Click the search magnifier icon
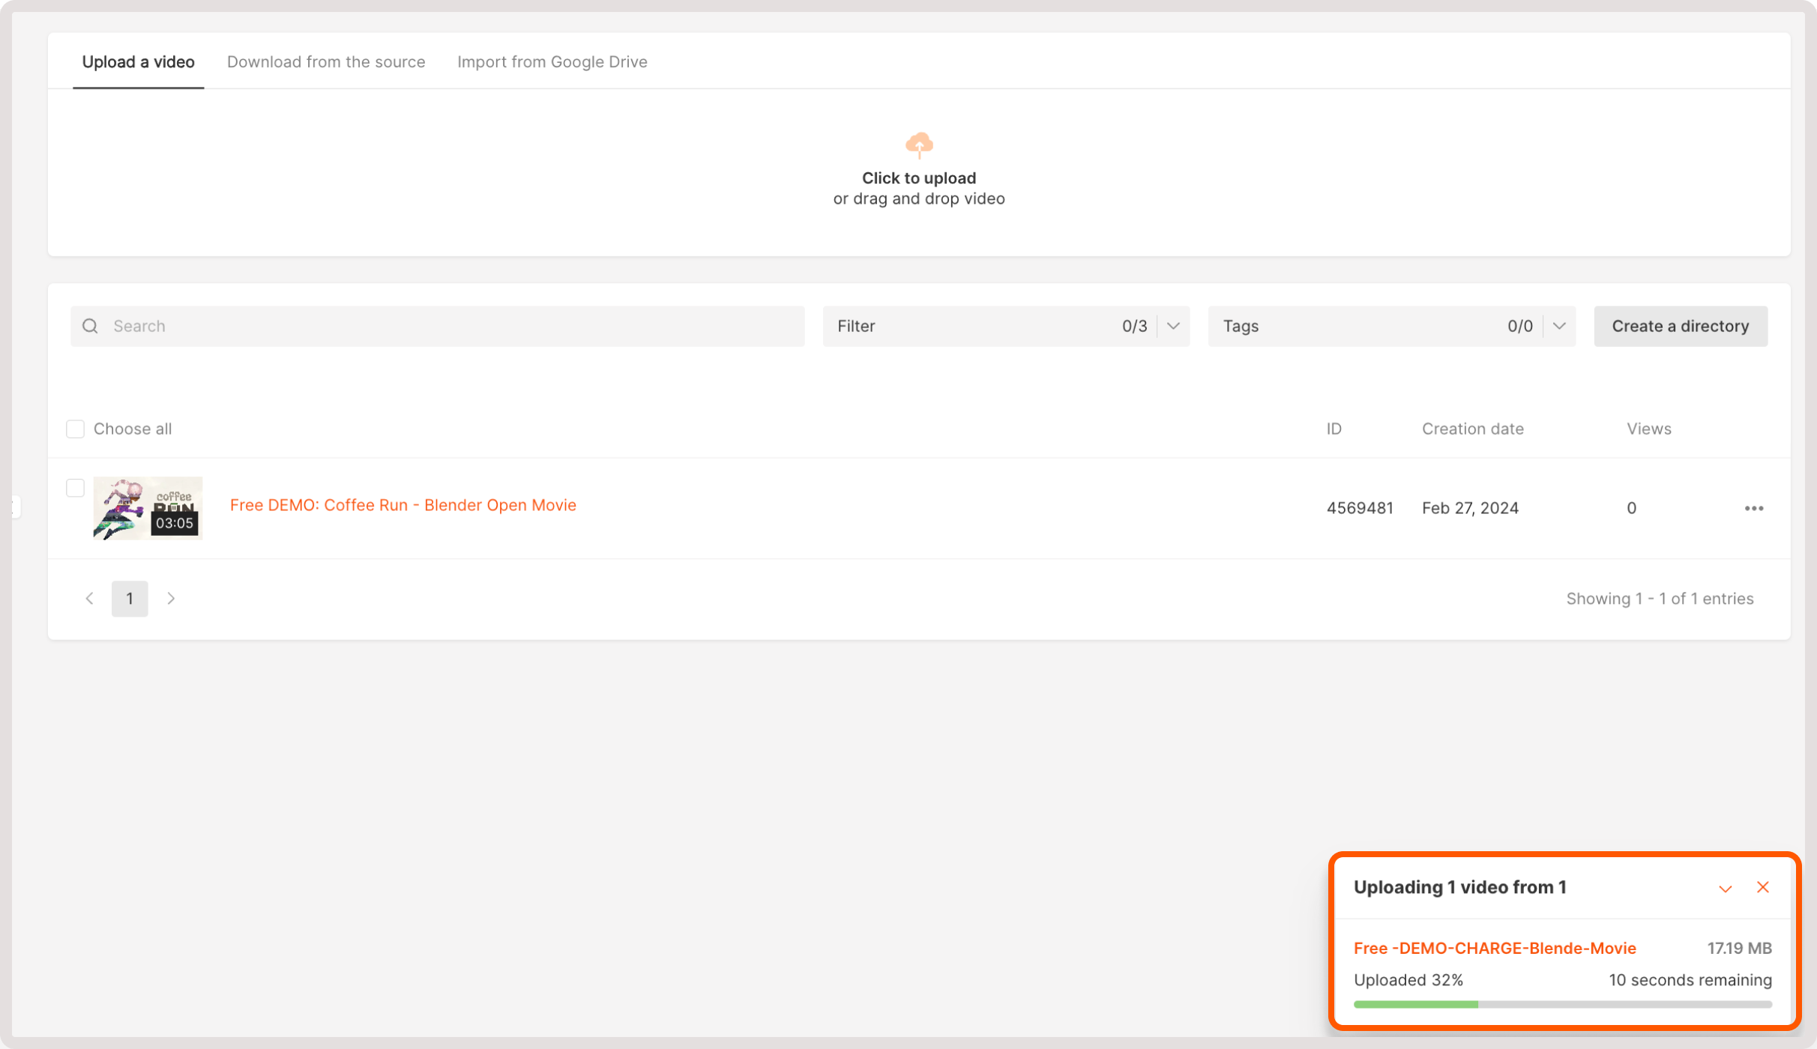 pos(90,326)
